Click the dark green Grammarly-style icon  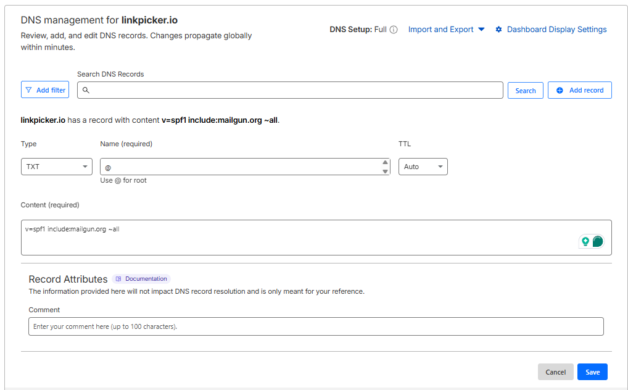click(x=598, y=241)
